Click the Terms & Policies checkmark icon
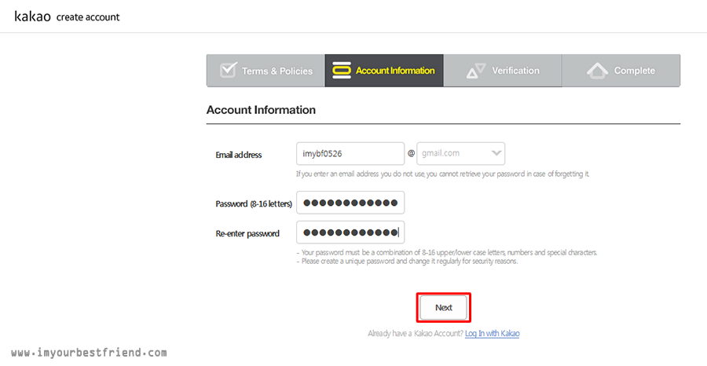707x366 pixels. (228, 70)
